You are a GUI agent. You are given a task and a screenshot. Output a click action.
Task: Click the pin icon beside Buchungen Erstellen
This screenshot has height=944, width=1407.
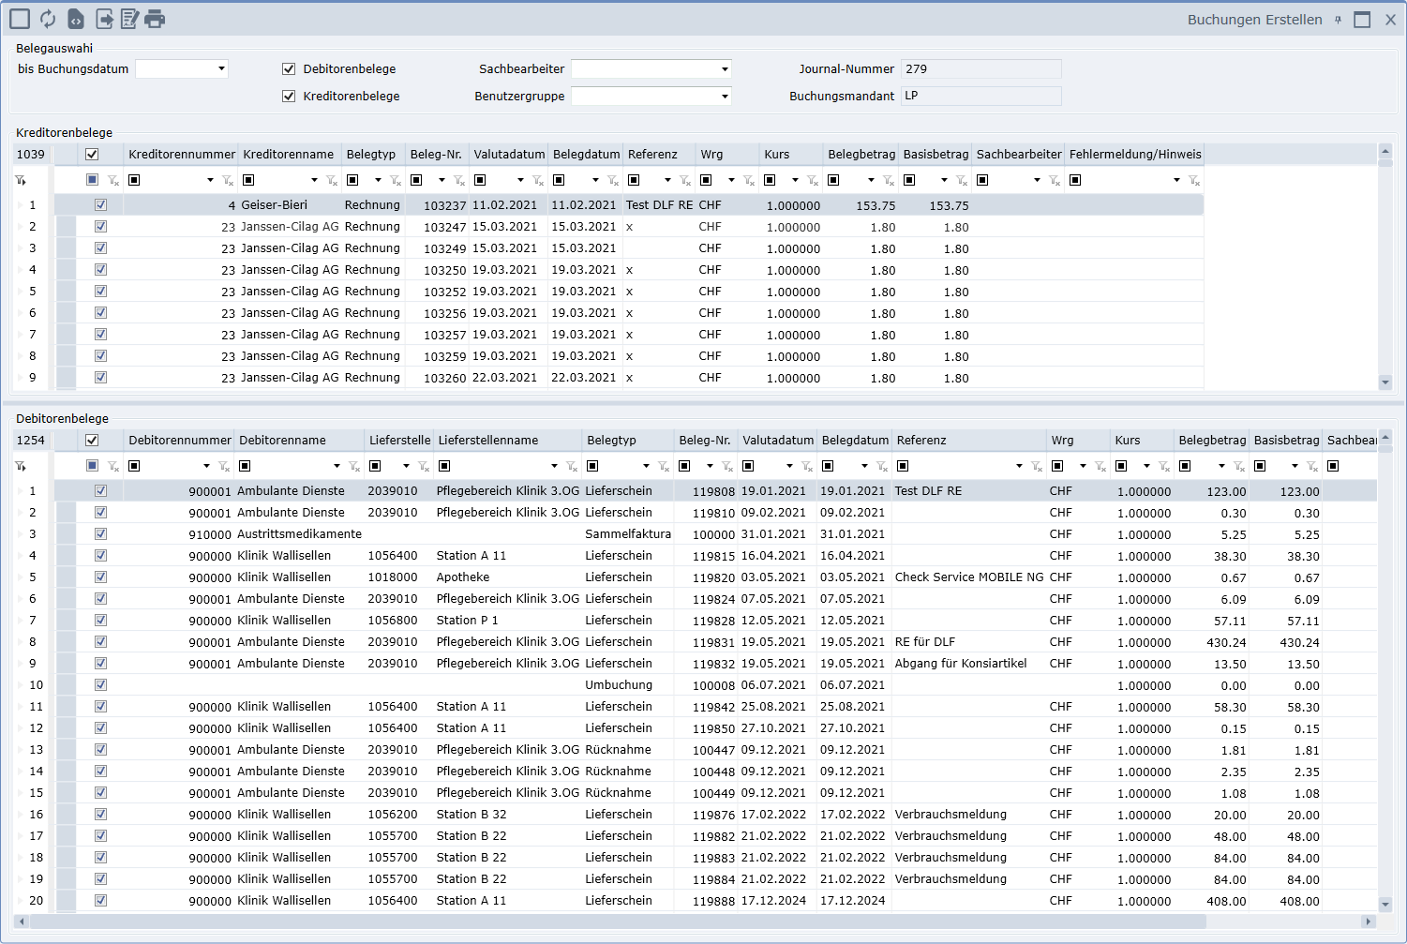coord(1338,20)
